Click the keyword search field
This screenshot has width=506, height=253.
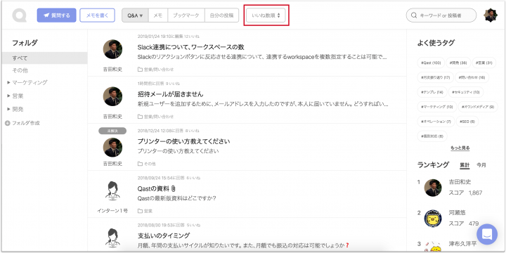pyautogui.click(x=441, y=15)
